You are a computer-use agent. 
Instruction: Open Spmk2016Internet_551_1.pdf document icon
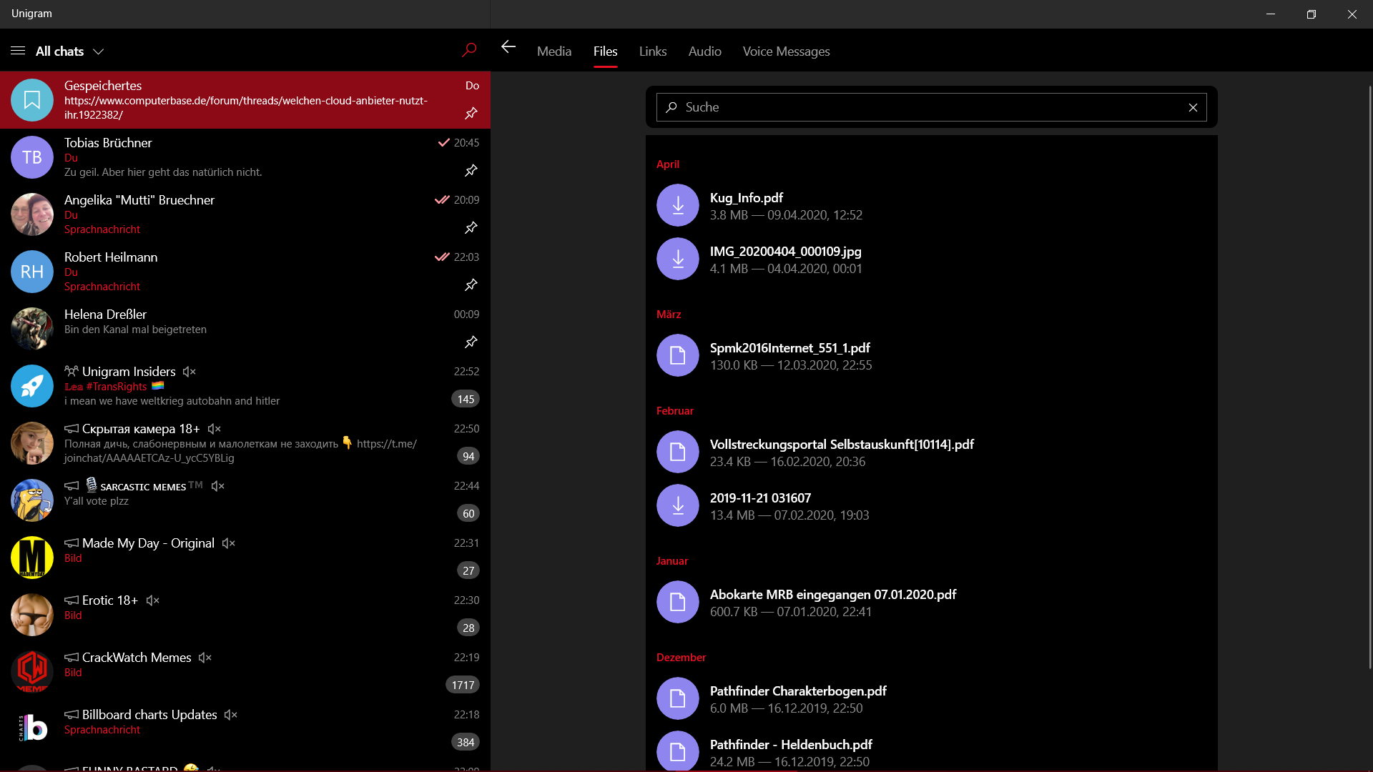(x=677, y=356)
